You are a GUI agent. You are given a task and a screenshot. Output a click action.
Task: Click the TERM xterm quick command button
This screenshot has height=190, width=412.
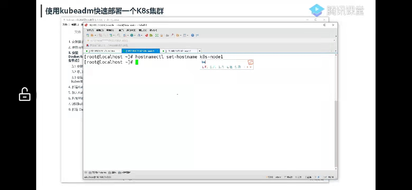(x=97, y=173)
